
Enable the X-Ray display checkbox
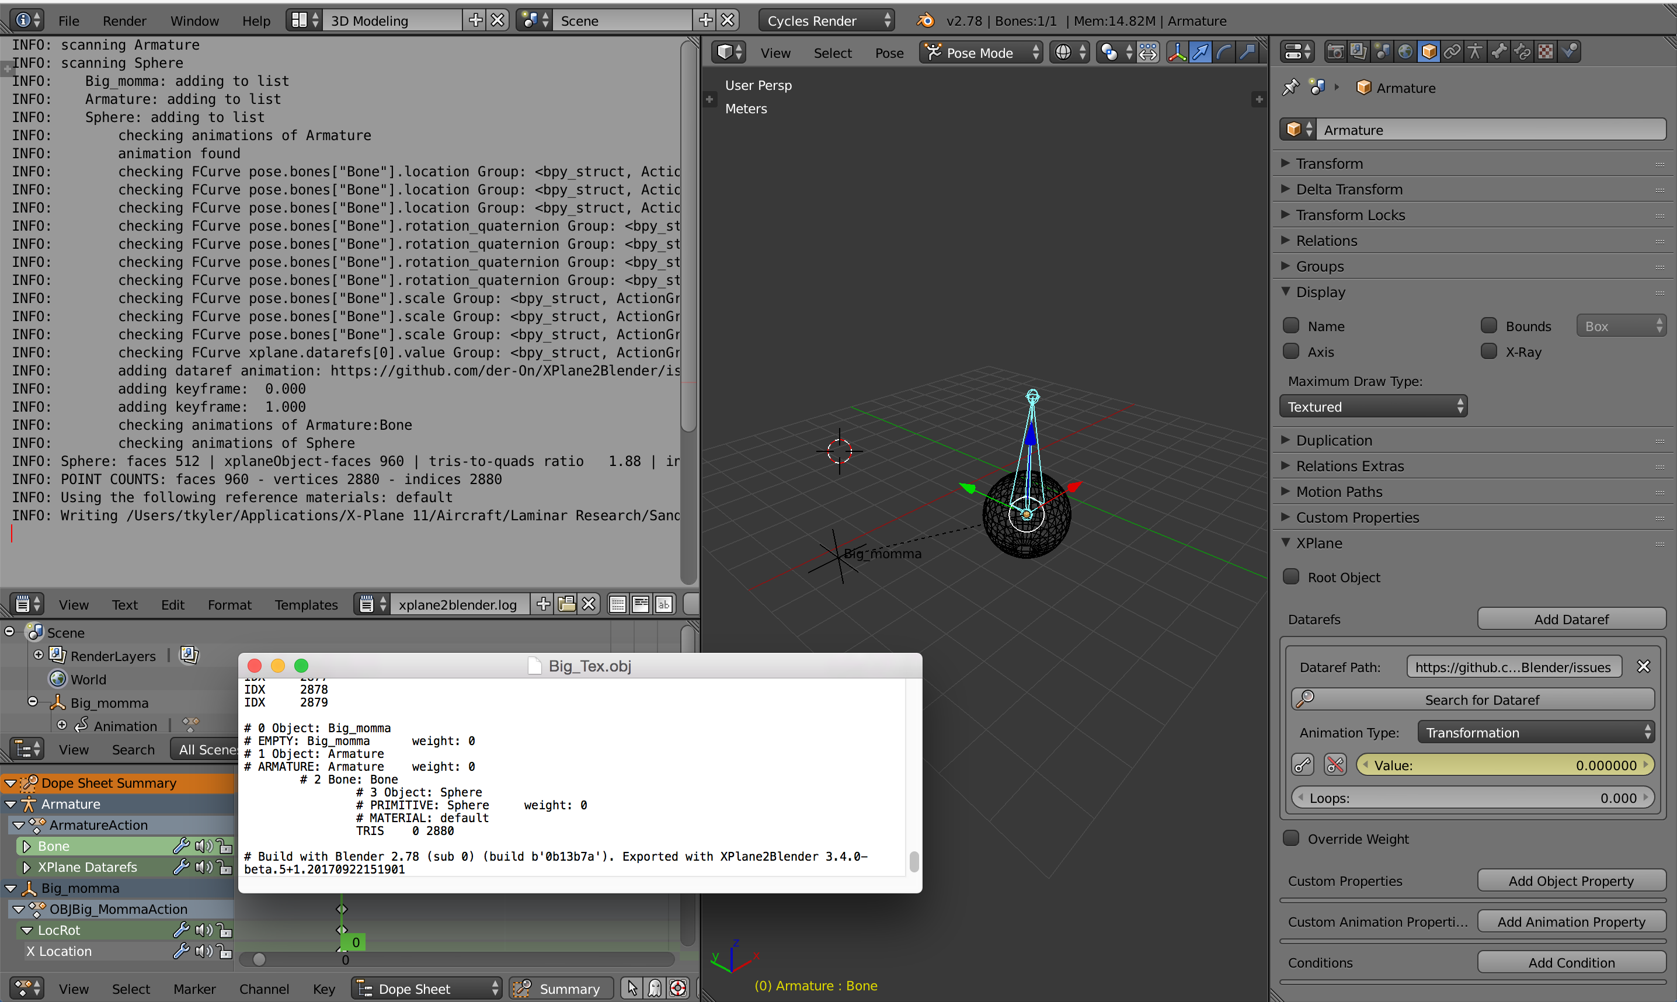tap(1488, 351)
